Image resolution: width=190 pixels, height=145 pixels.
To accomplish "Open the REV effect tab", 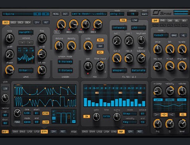I will click(x=184, y=20).
